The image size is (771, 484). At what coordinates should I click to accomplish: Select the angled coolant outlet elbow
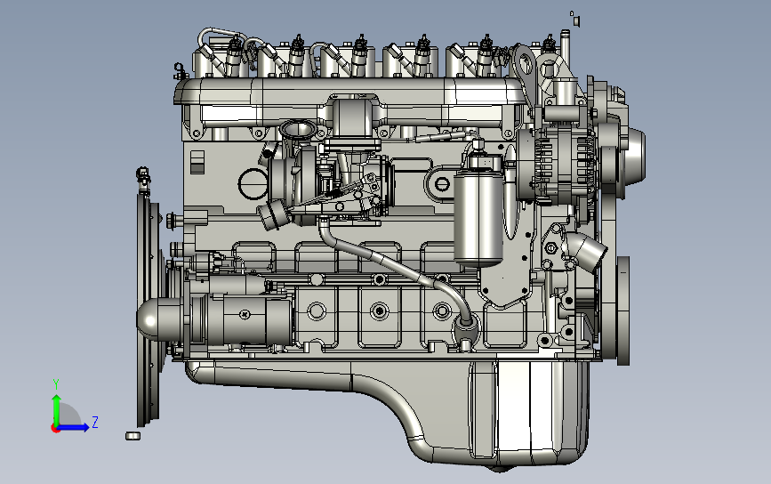click(585, 252)
